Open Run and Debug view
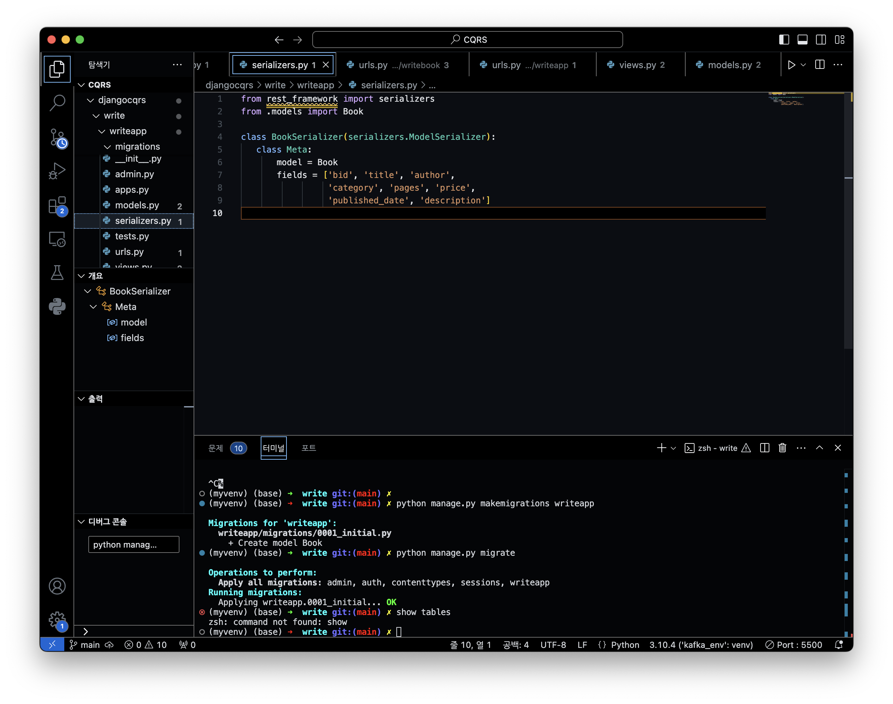 [57, 171]
